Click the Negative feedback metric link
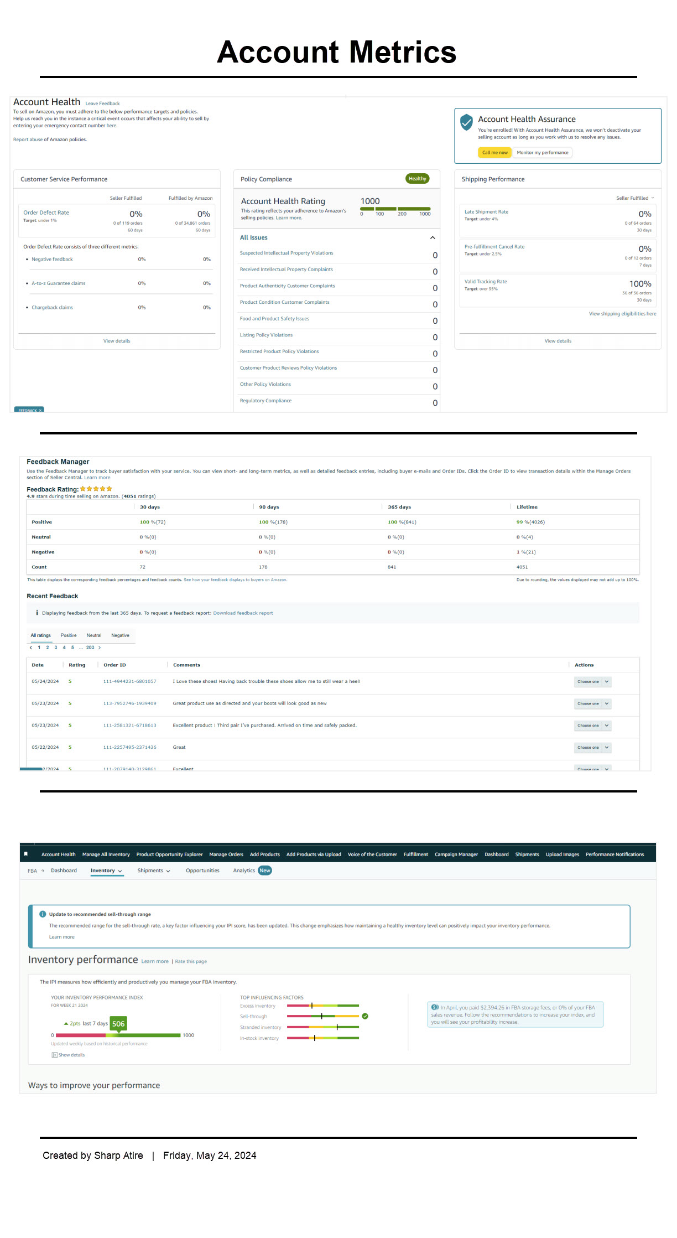The width and height of the screenshot is (677, 1238). [x=52, y=260]
